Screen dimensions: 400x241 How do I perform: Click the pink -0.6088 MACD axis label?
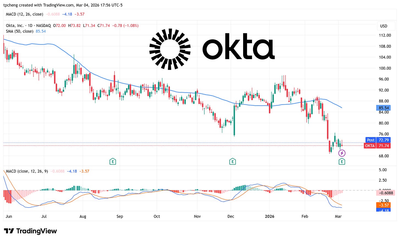(x=385, y=193)
